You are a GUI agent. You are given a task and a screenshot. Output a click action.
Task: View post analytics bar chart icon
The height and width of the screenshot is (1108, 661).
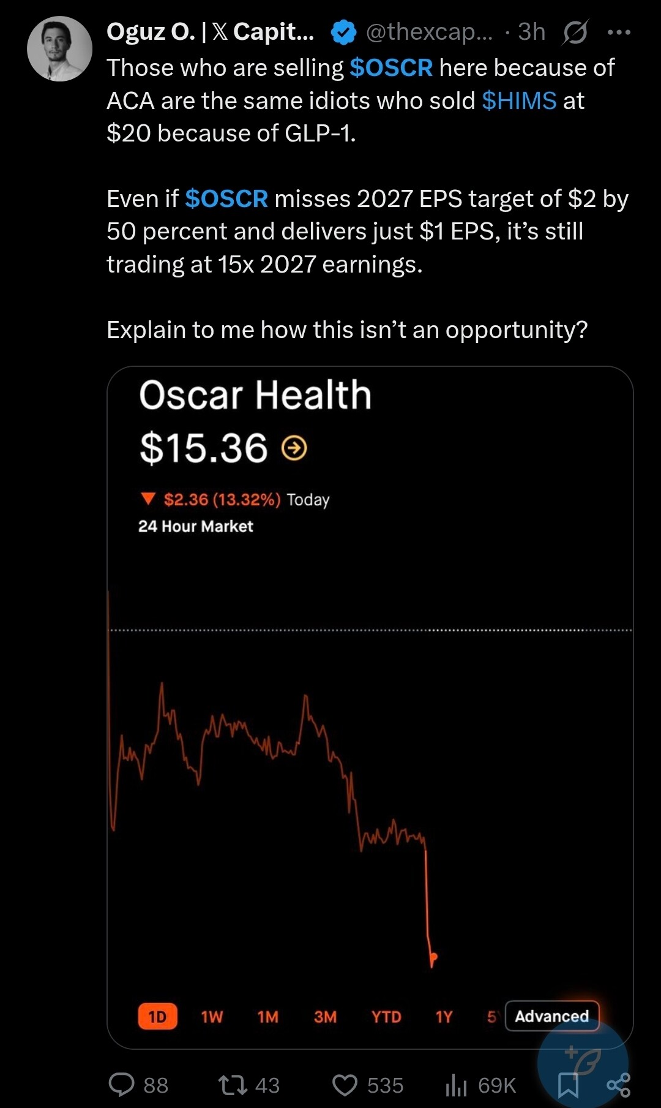pos(456,1085)
